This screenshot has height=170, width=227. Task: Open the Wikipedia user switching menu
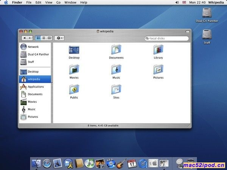coord(216,3)
